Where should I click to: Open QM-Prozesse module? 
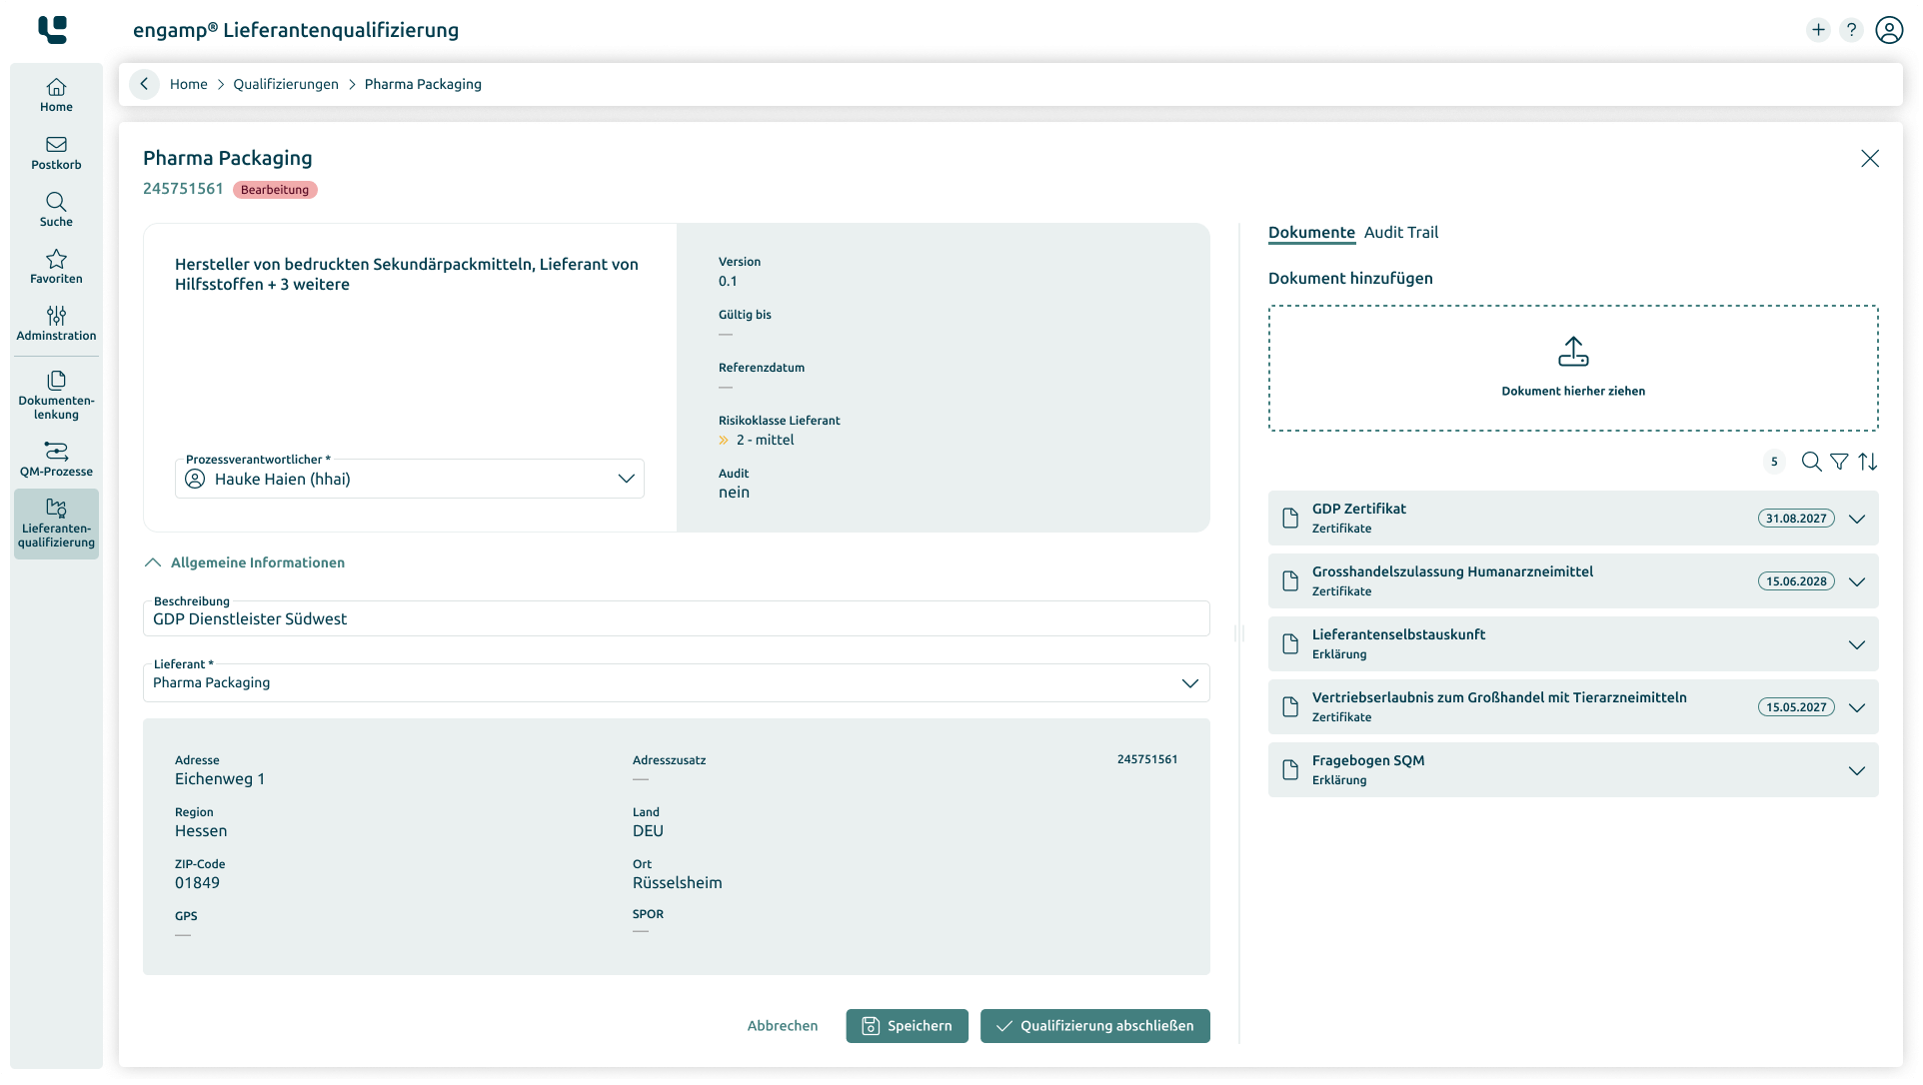pos(56,460)
